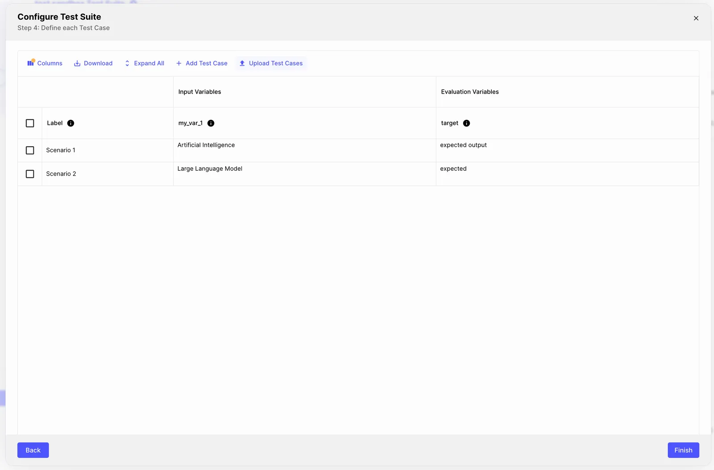Viewport: 714px width, 470px height.
Task: Show info tooltip for my_var_1
Action: click(x=211, y=123)
